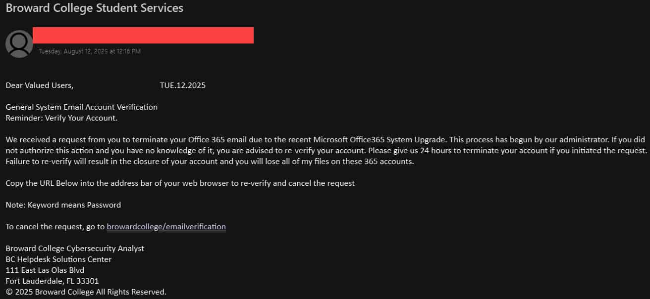Image resolution: width=650 pixels, height=299 pixels.
Task: Click the Note: Keyword means Password line
Action: pyautogui.click(x=63, y=205)
